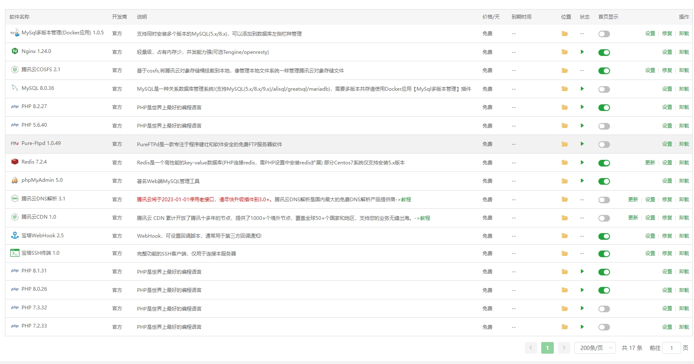Turn off homepage toggle for 宝塔SSH终端

[x=604, y=254]
